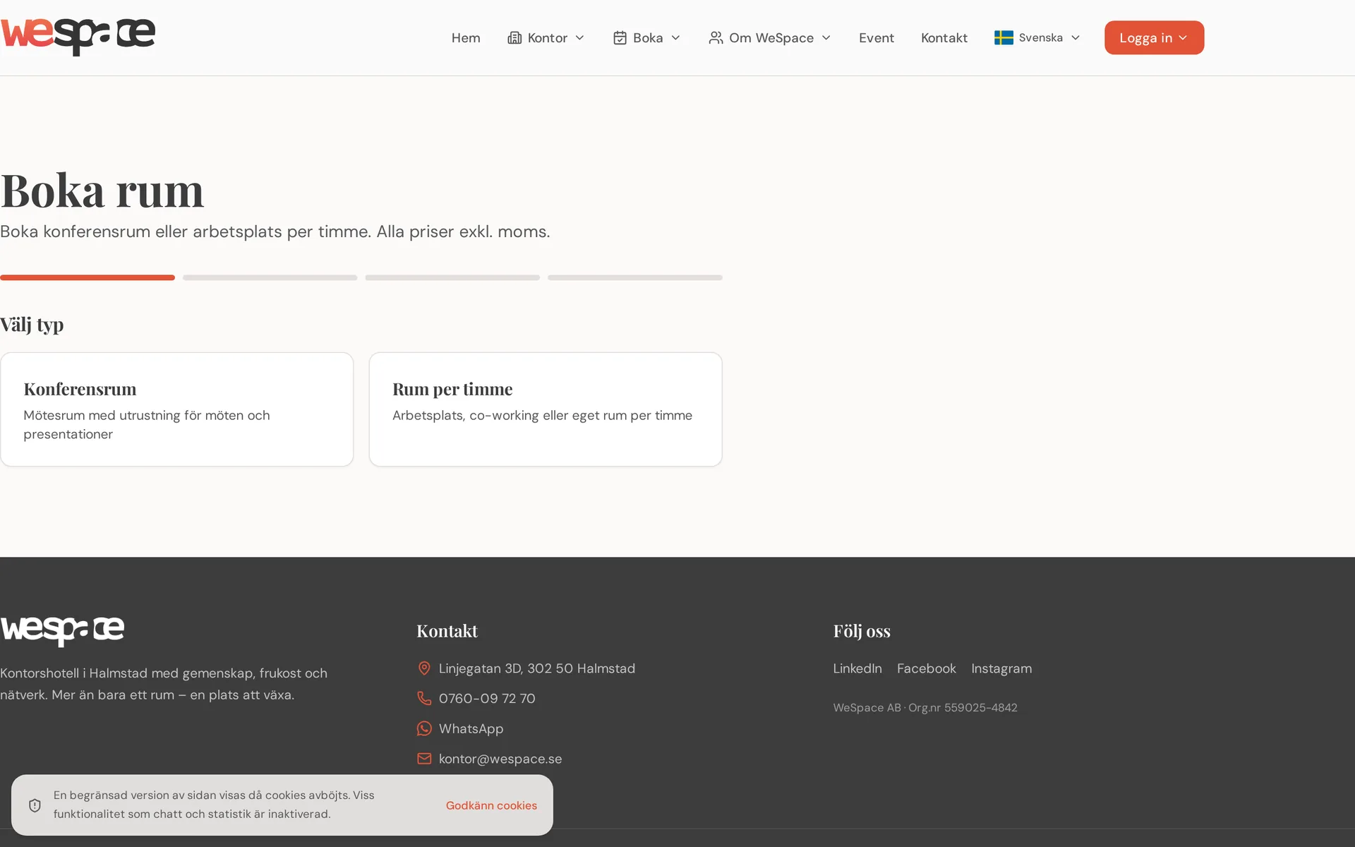Expand the Om WeSpace dropdown chevron
Image resolution: width=1355 pixels, height=847 pixels.
pyautogui.click(x=826, y=37)
